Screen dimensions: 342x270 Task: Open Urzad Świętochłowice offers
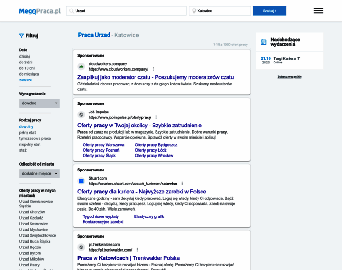coord(37,235)
